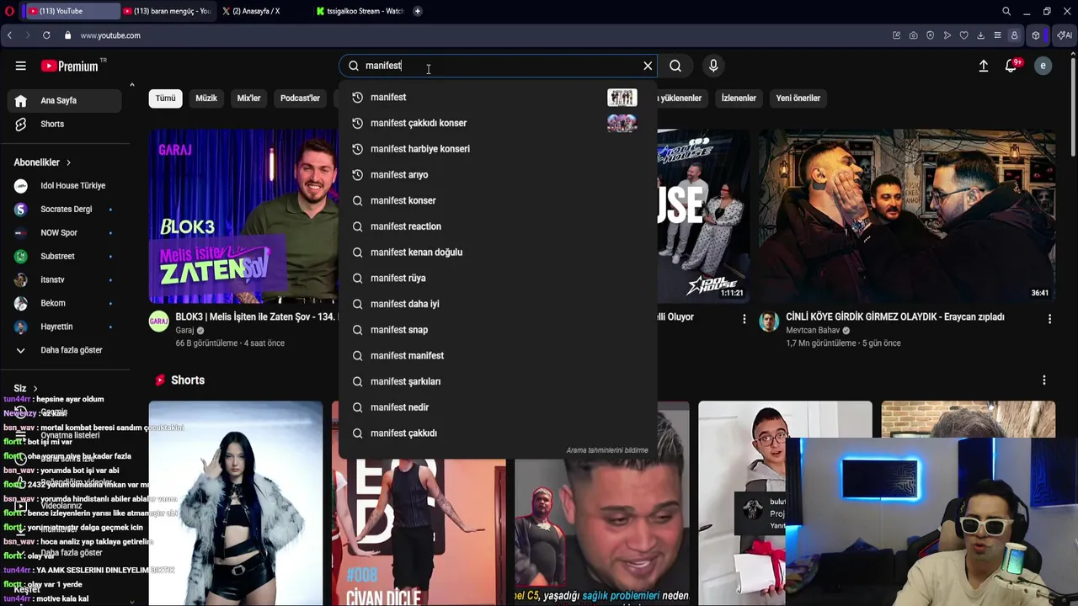
Task: Open the Opera easy setup sliders icon
Action: click(997, 35)
